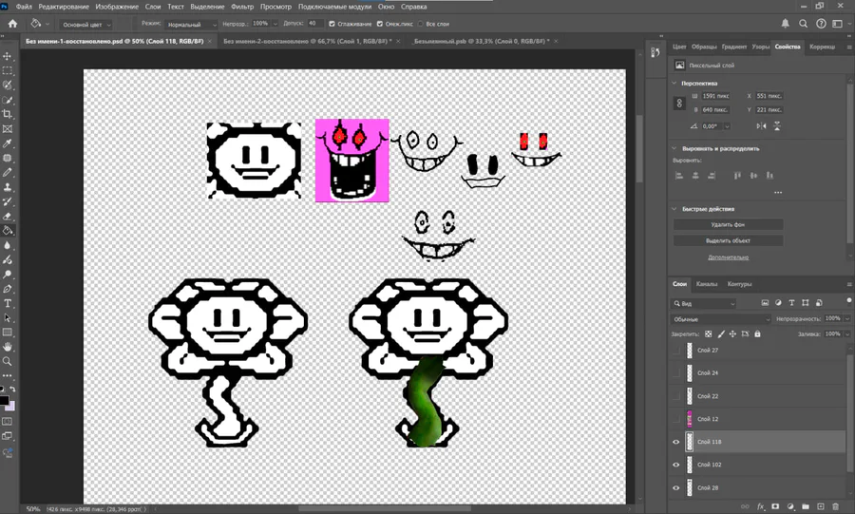Filter layers by type T icon
Viewport: 855px width, 514px height.
click(791, 303)
